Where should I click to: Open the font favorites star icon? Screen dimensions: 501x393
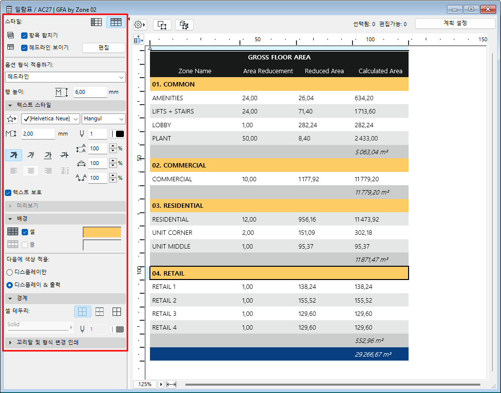(x=10, y=119)
